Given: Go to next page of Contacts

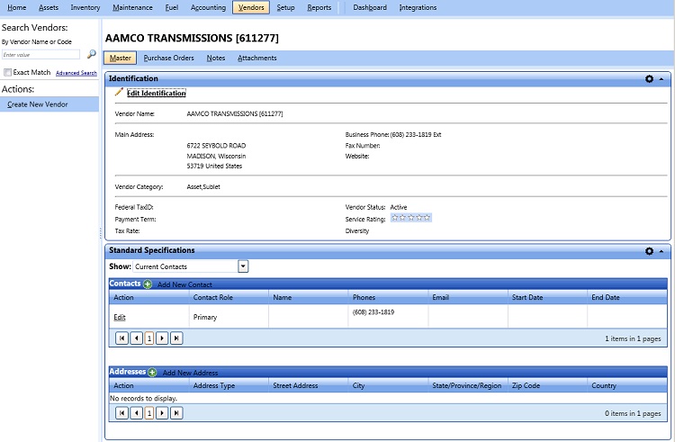Looking at the screenshot, I should pyautogui.click(x=162, y=338).
